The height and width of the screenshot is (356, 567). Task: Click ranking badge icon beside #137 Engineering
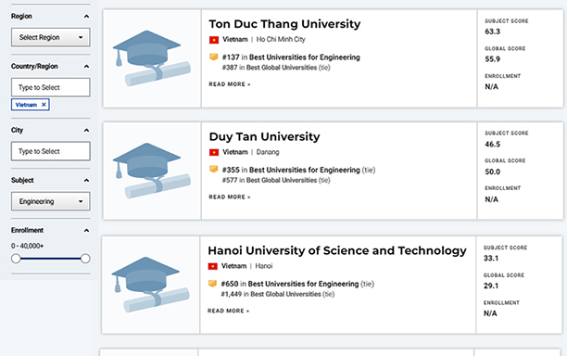(213, 57)
